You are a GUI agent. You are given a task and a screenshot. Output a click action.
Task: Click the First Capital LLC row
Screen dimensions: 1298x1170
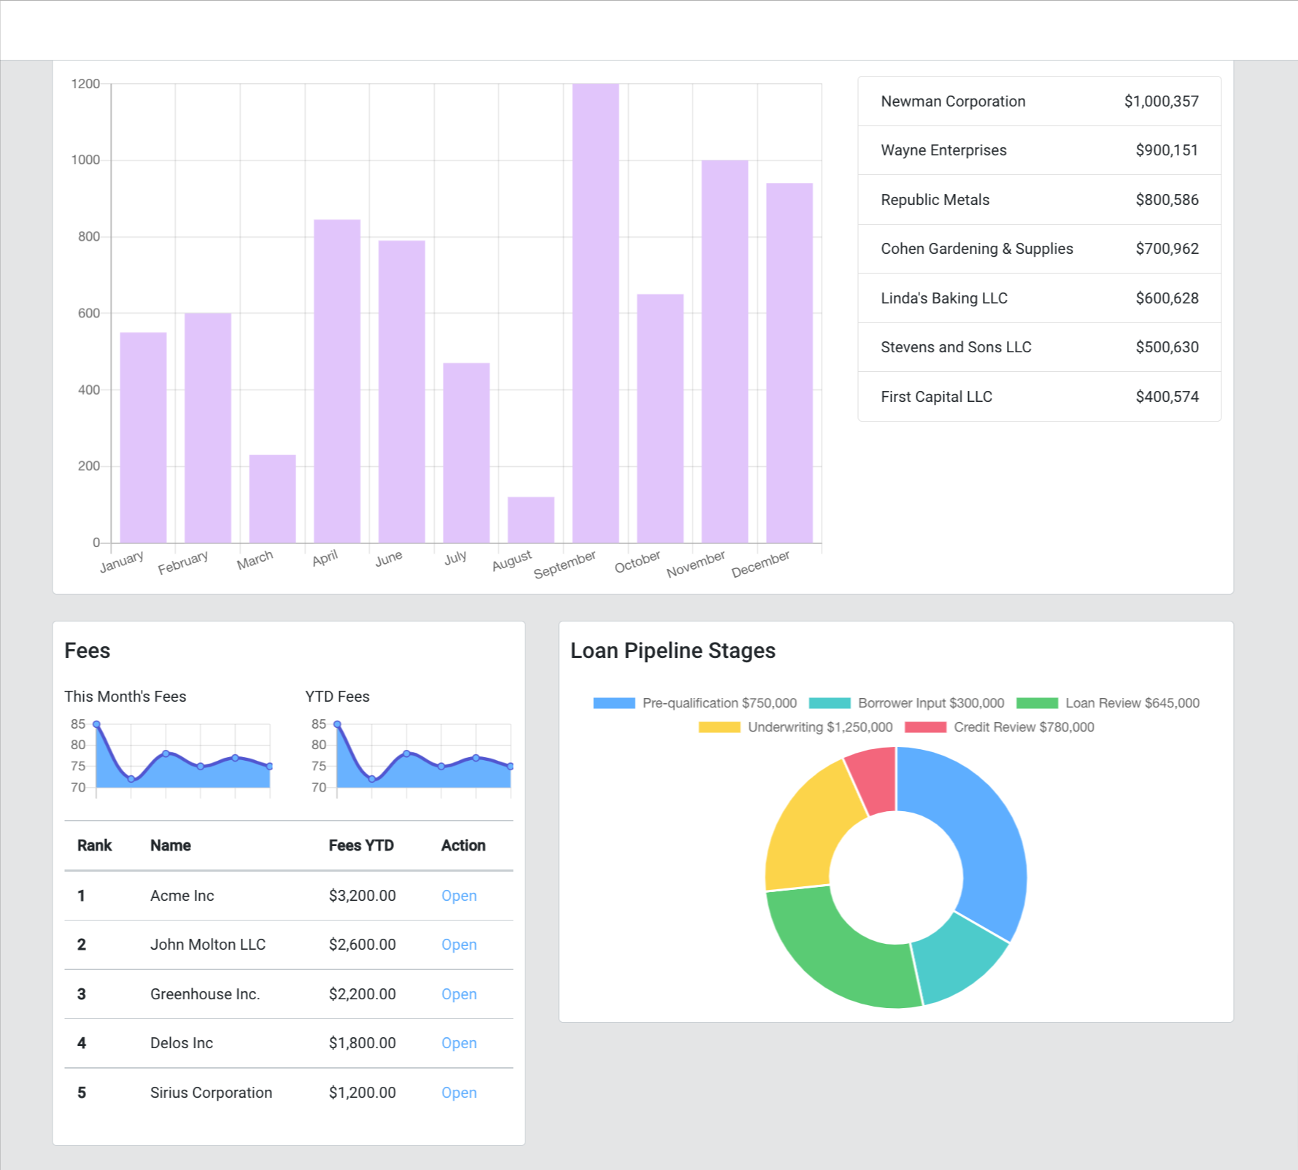coord(1039,397)
